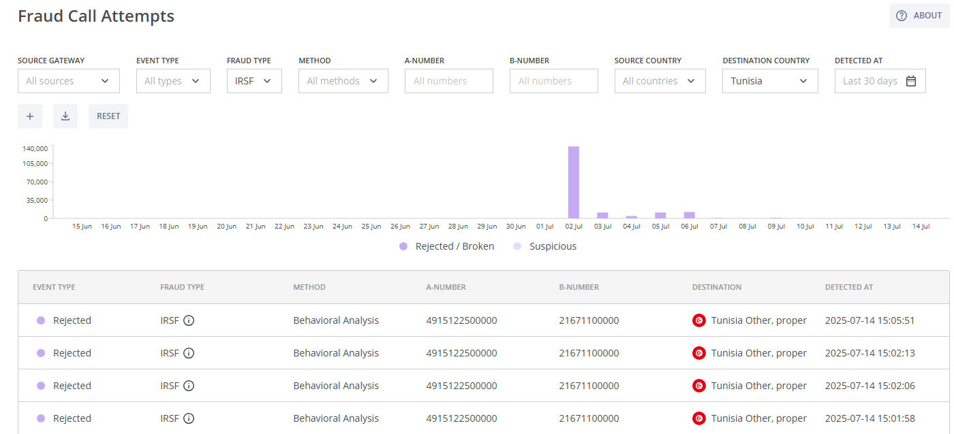Click the plus icon to add a filter
Screen dimensions: 954x434
pyautogui.click(x=29, y=116)
